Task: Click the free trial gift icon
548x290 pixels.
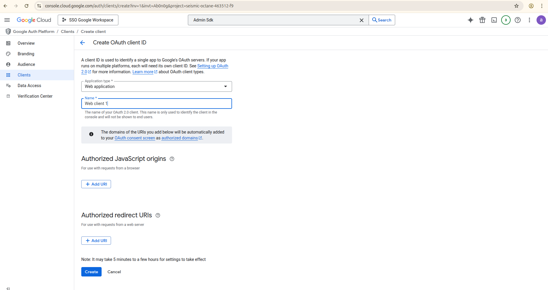Action: [482, 20]
